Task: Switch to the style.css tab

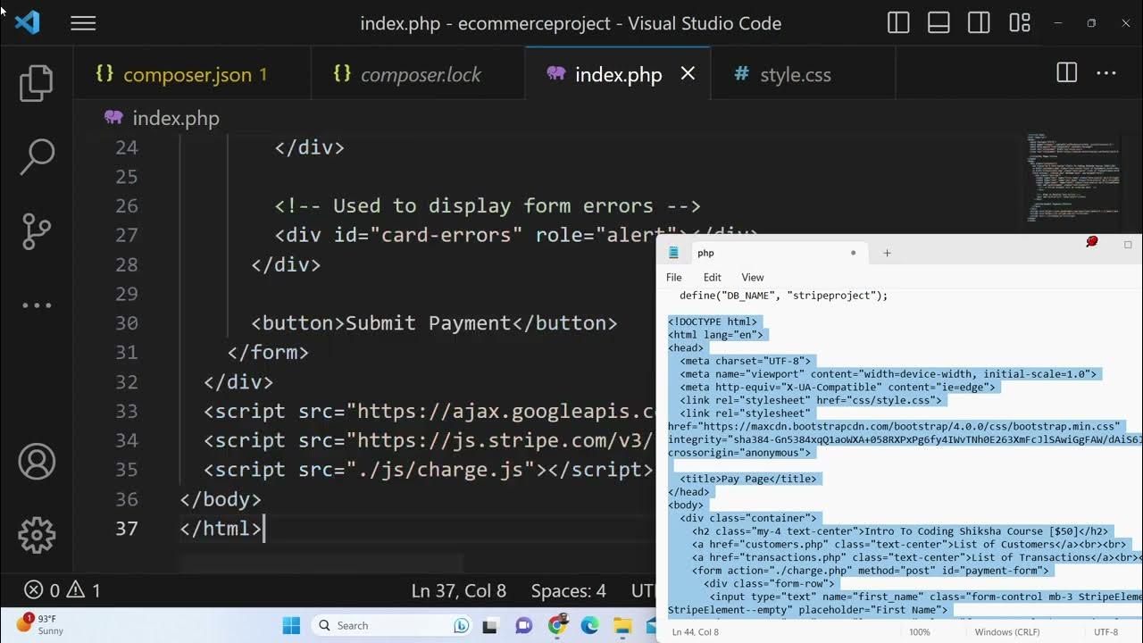Action: [794, 75]
